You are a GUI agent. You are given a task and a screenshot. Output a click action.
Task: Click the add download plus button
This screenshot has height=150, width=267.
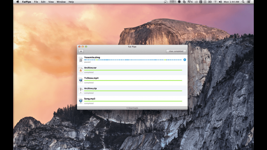[81, 51]
